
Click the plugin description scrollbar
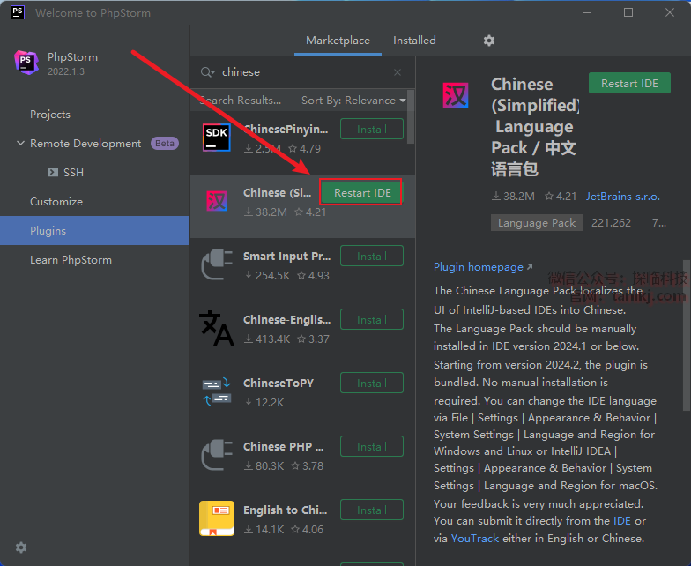pyautogui.click(x=687, y=335)
